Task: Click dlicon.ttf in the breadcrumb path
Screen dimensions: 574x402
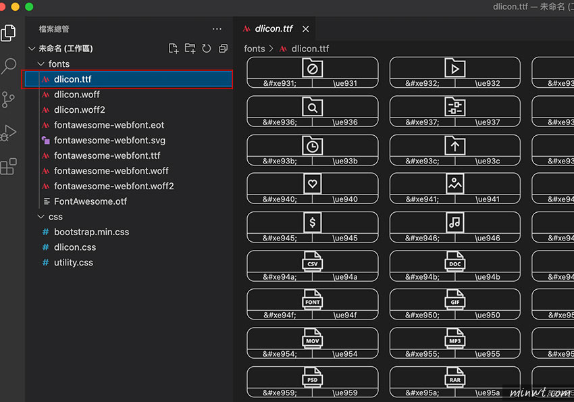Action: 310,49
